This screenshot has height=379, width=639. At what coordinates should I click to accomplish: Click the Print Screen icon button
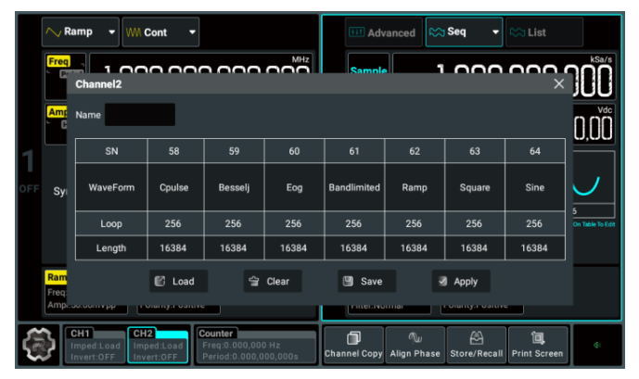(x=538, y=345)
